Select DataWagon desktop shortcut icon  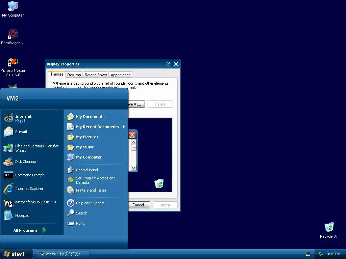pyautogui.click(x=13, y=37)
